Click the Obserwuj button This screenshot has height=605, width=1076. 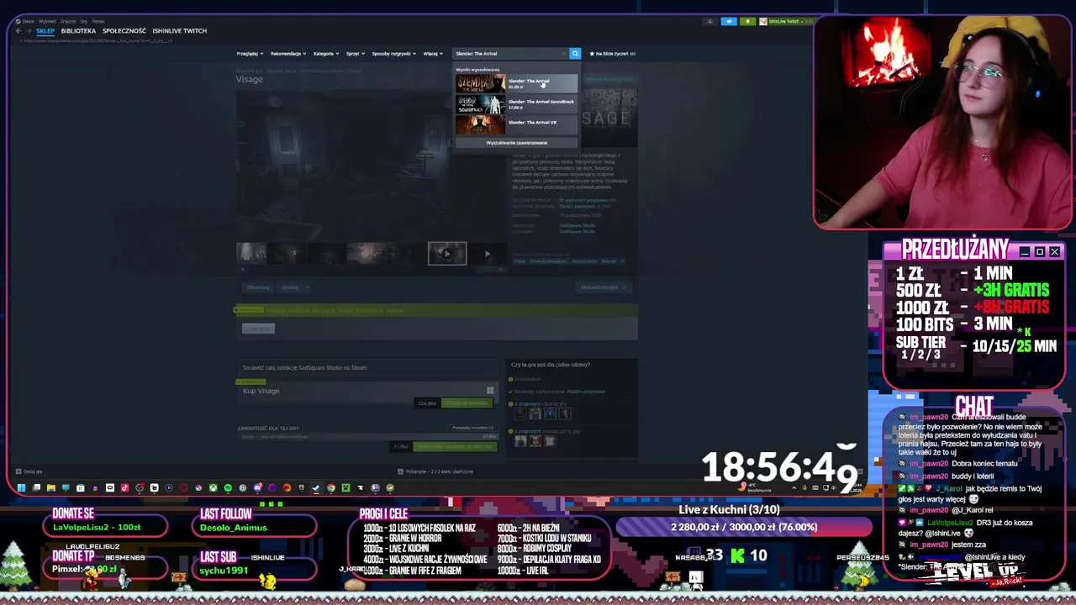pyautogui.click(x=257, y=287)
